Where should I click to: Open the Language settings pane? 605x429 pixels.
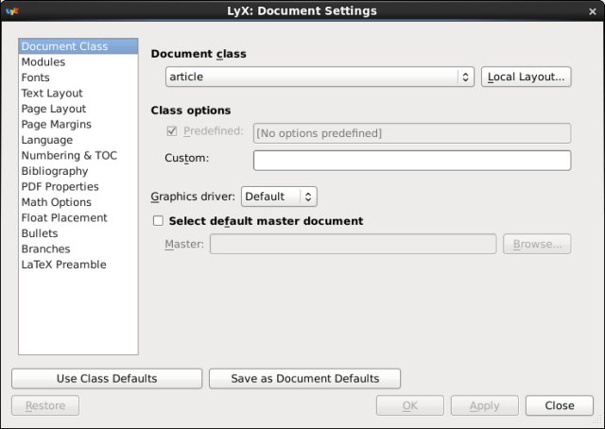(47, 140)
